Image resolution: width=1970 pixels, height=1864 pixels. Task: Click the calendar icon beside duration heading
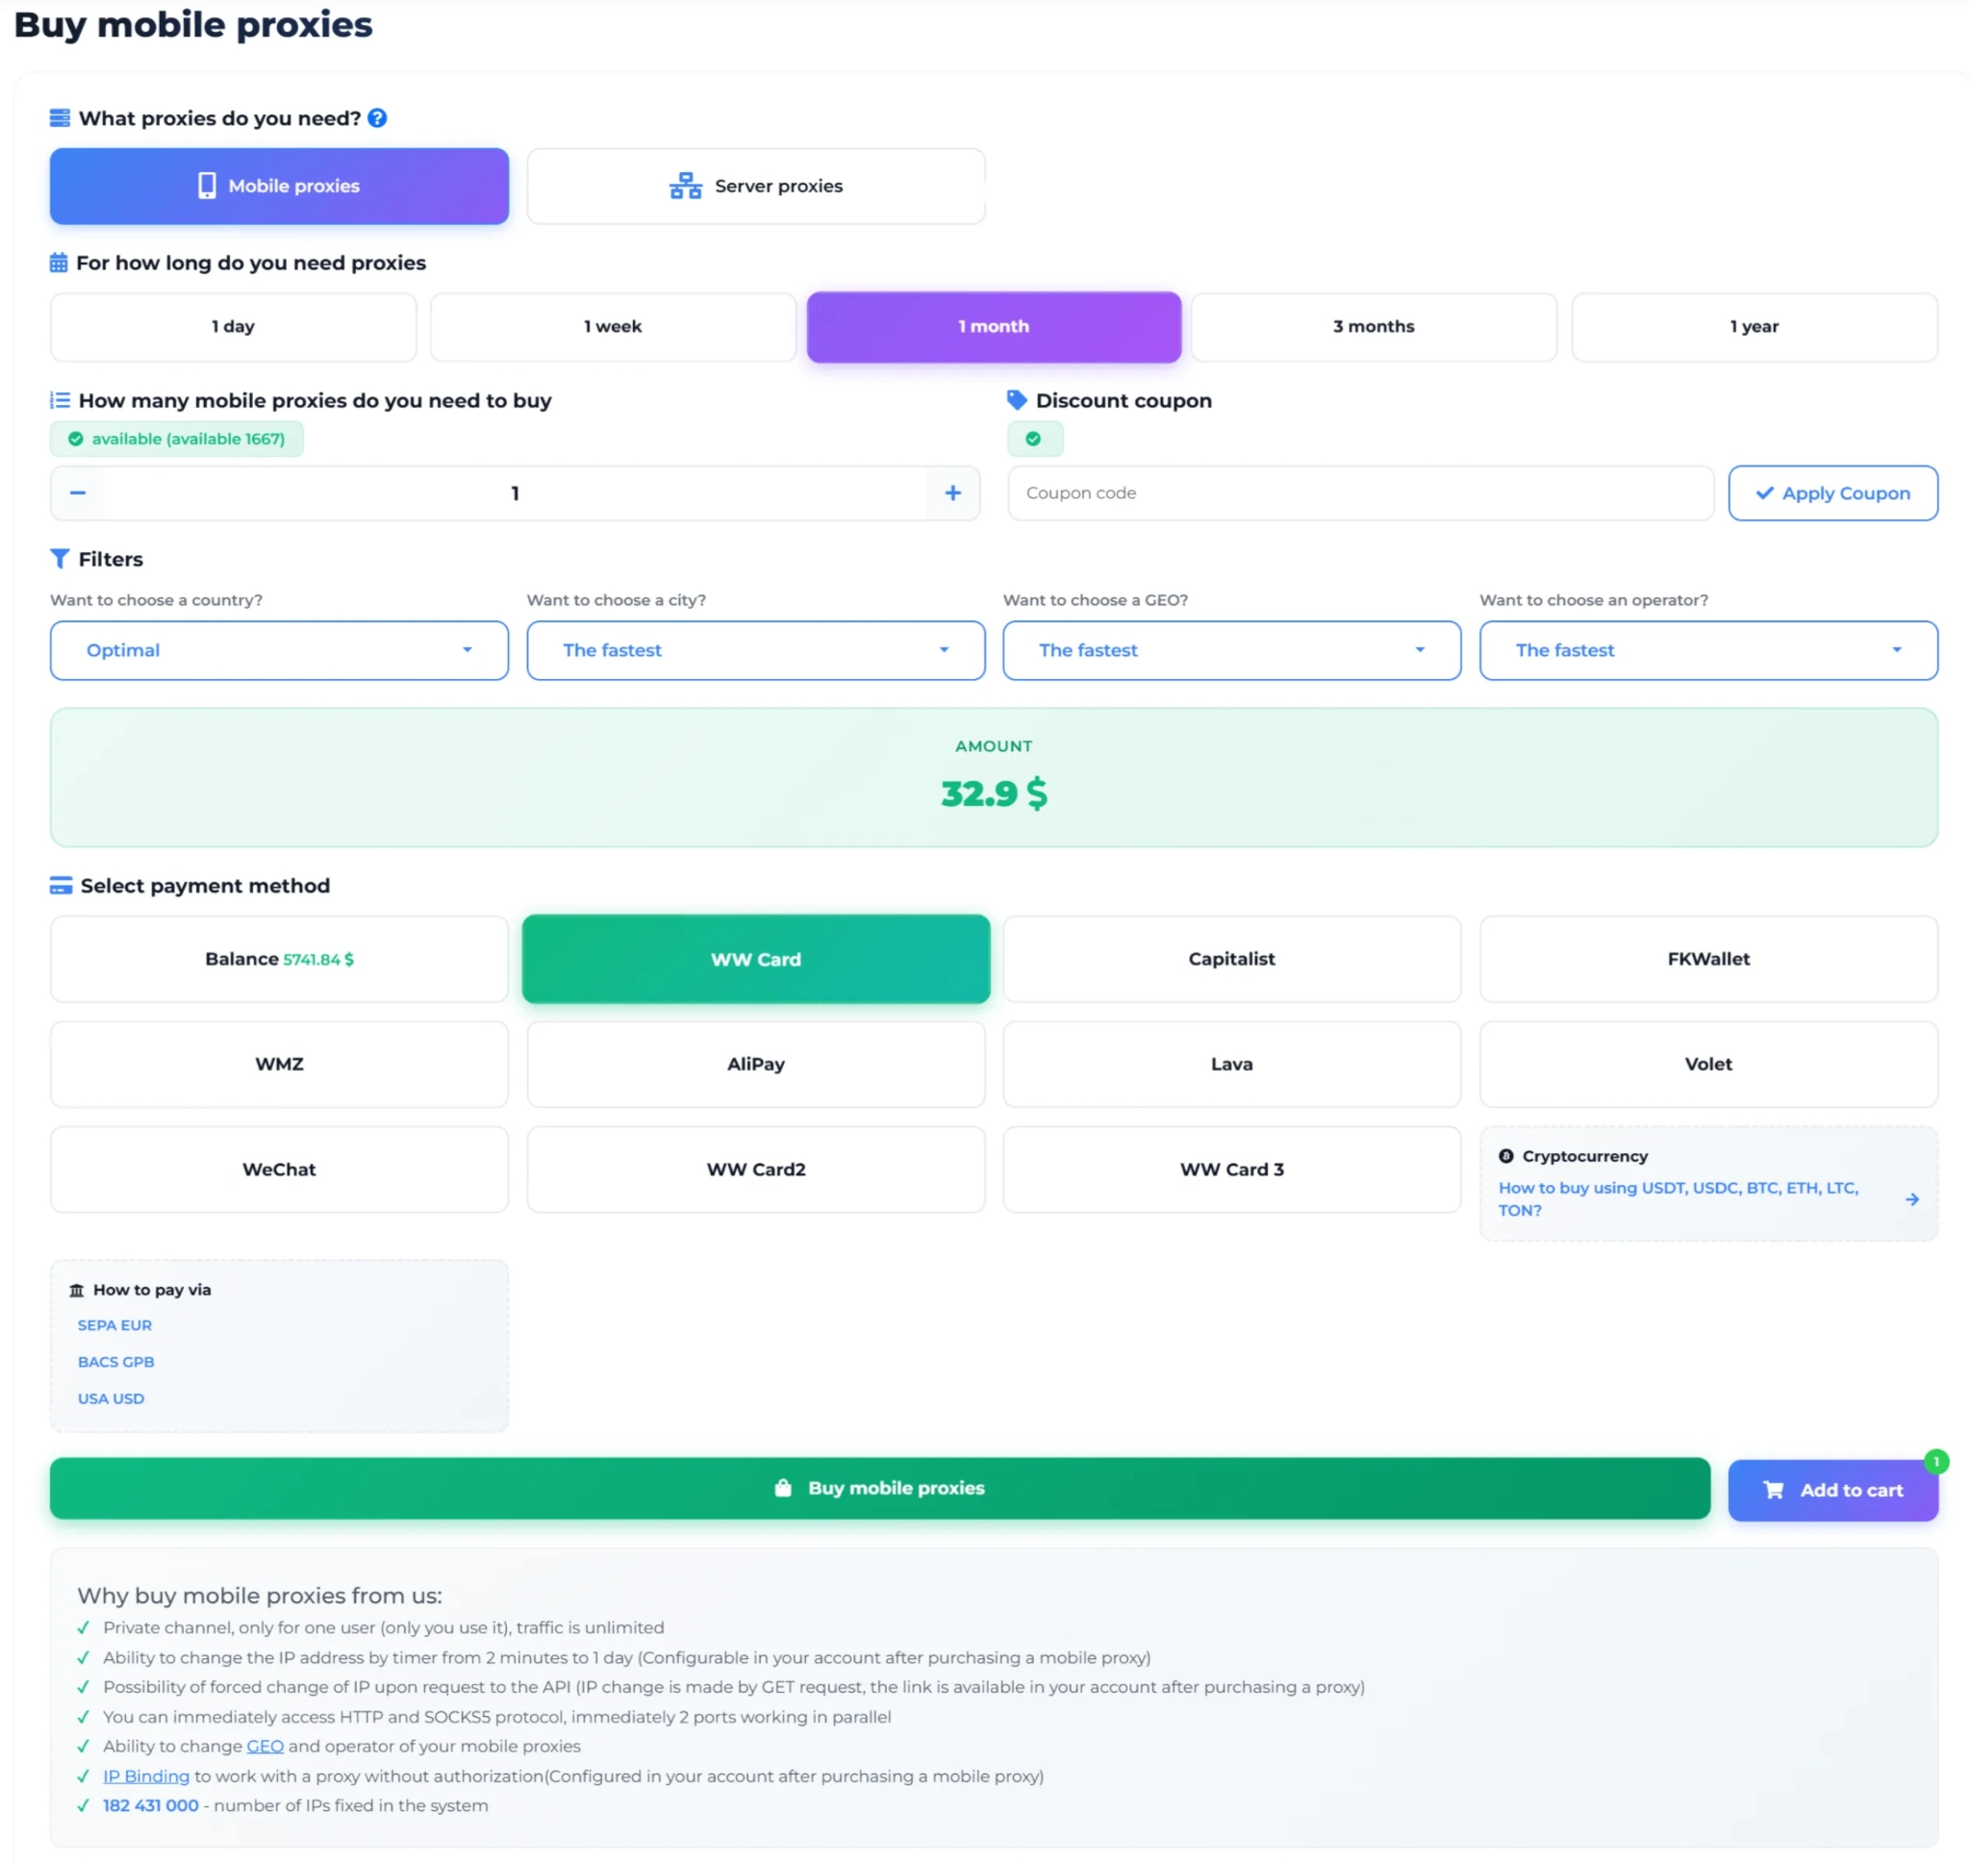59,263
